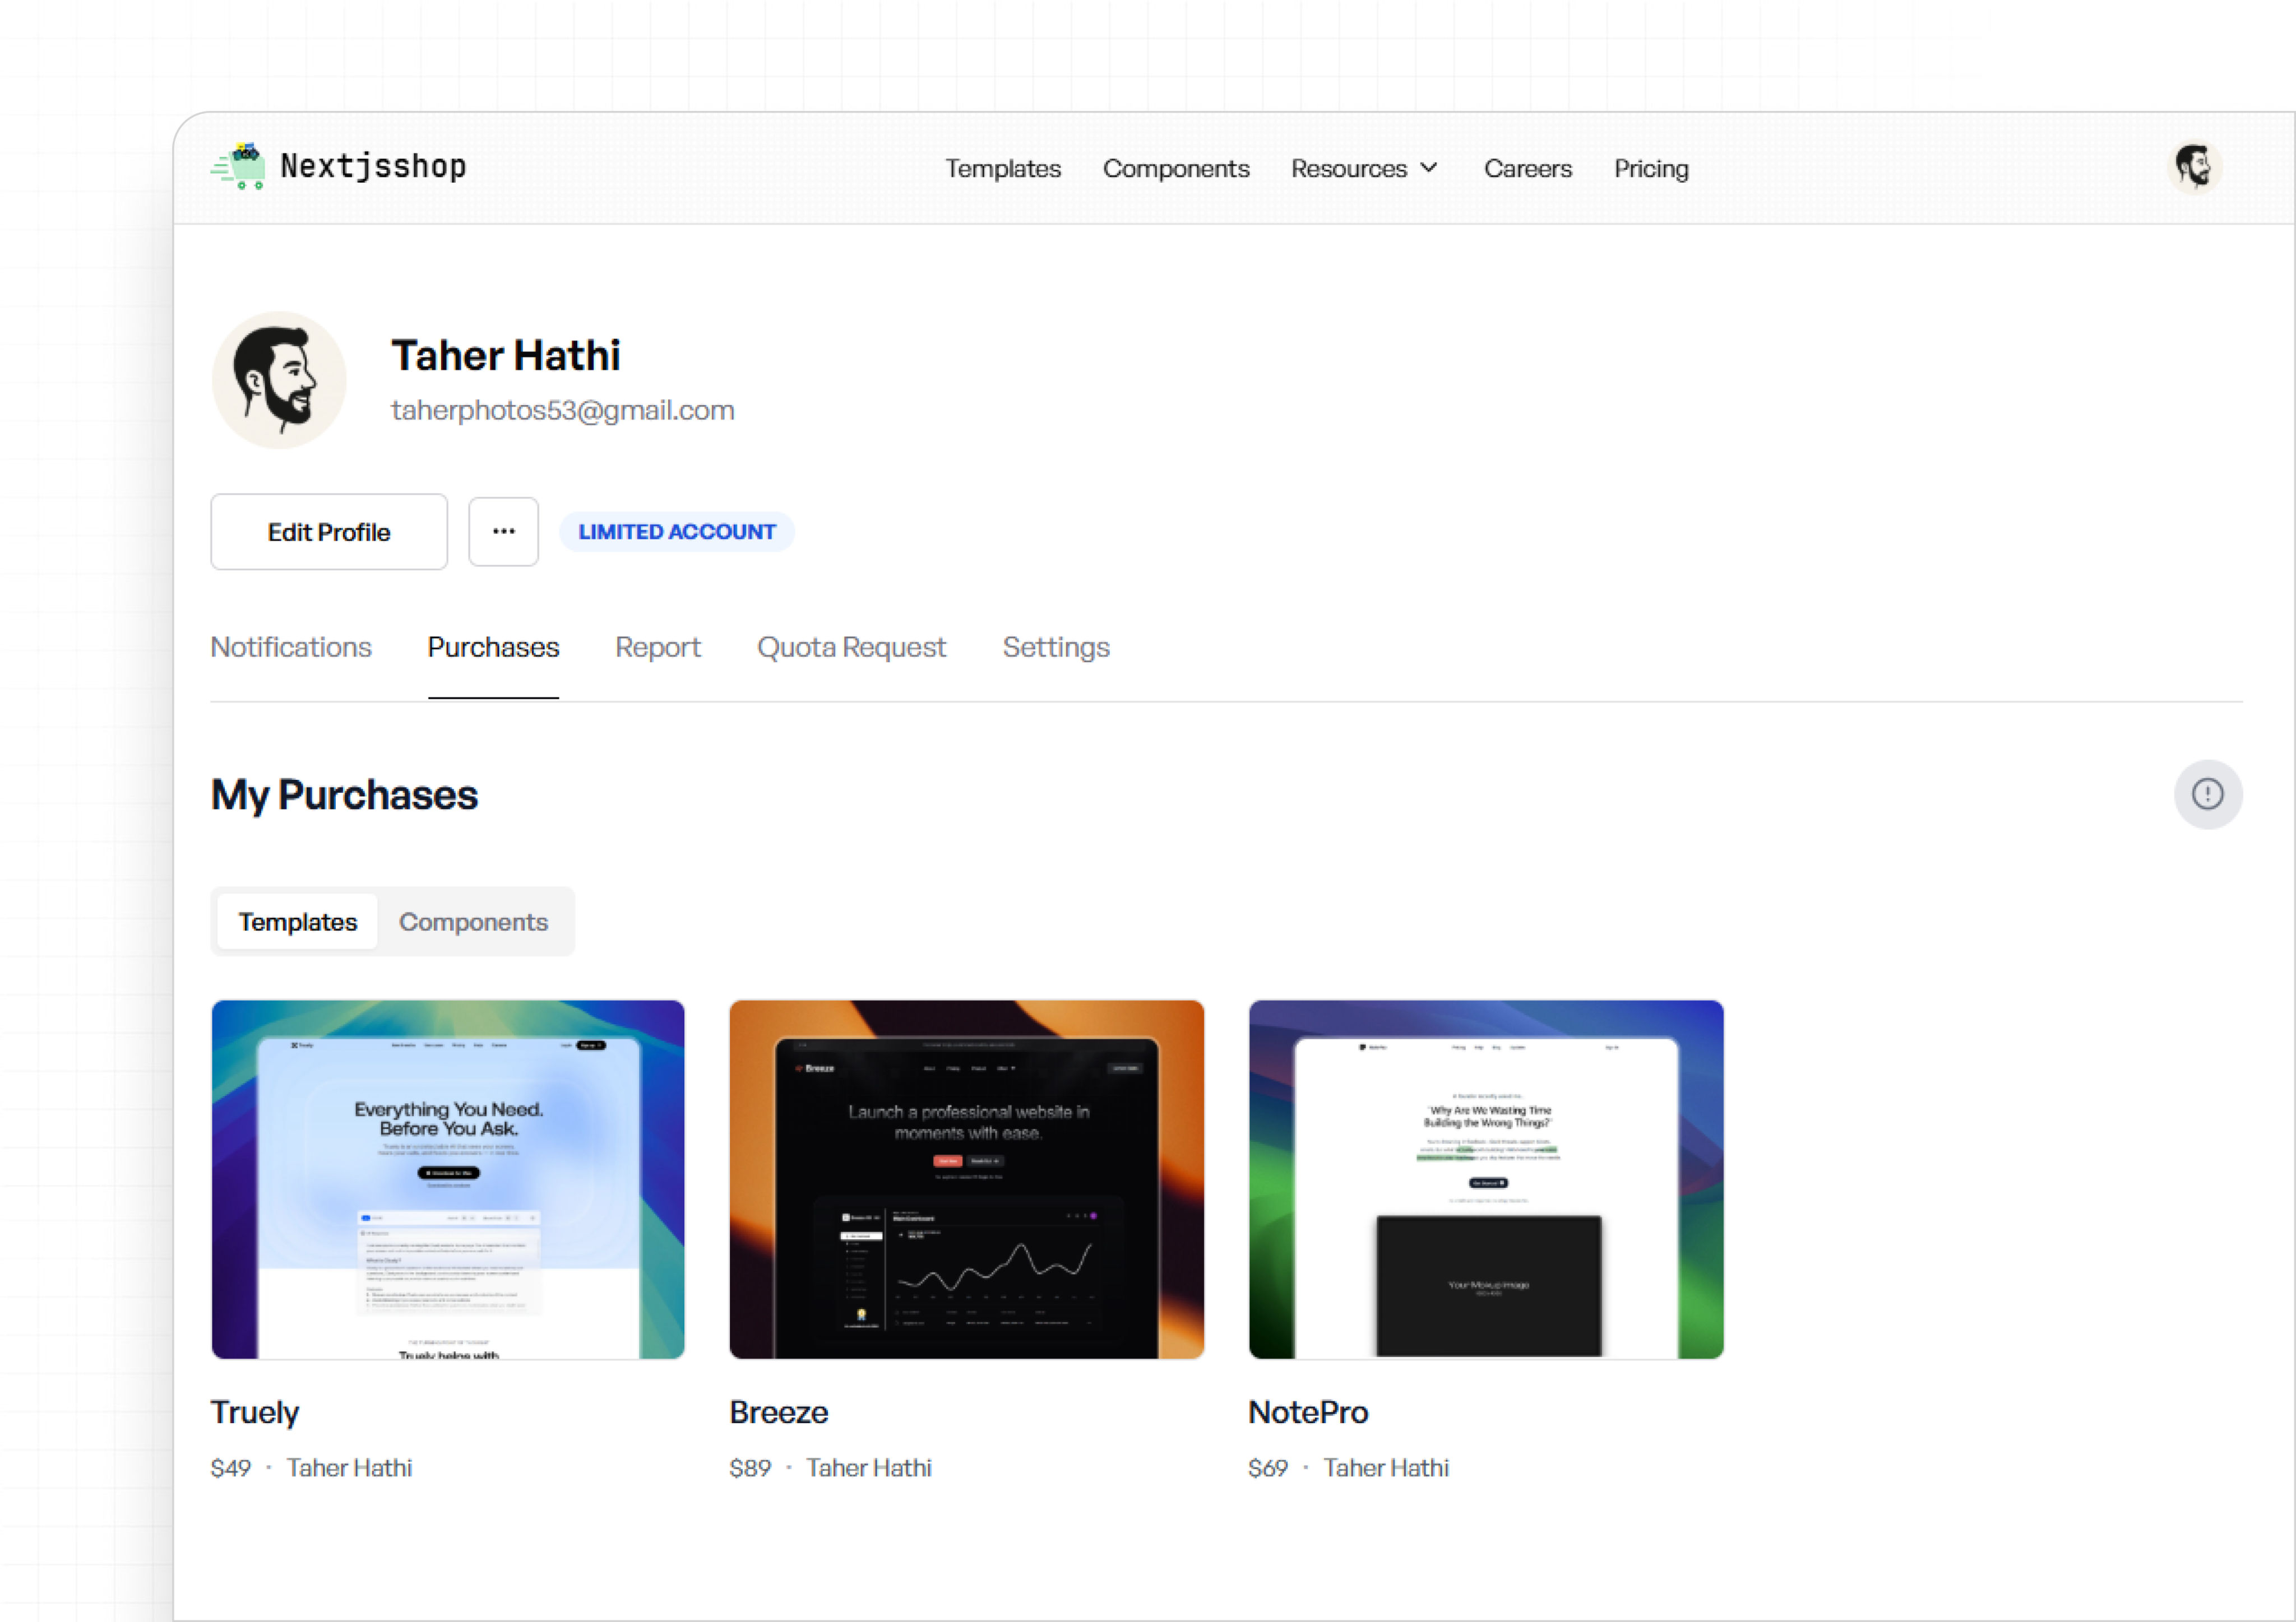
Task: Select the Templates purchases toggle
Action: click(297, 922)
